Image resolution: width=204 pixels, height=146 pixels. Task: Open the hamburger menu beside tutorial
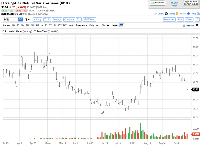point(197,26)
